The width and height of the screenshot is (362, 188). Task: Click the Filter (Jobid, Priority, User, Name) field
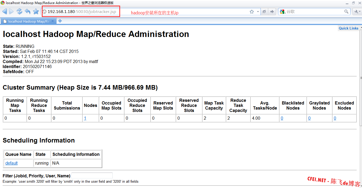point(92,176)
